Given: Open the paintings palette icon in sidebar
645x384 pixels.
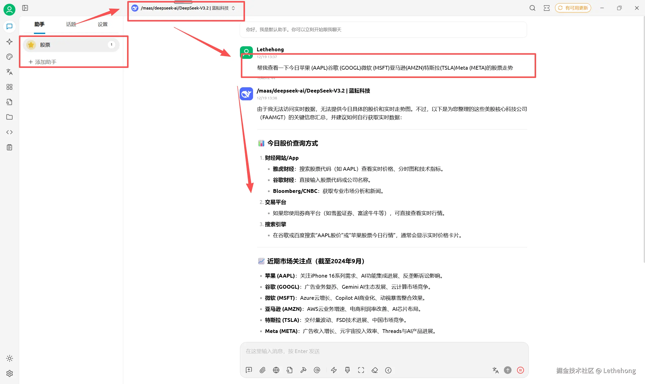Looking at the screenshot, I should pos(9,57).
